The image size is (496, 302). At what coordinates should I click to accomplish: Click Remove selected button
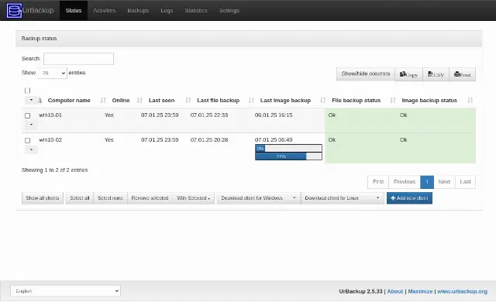tap(150, 198)
